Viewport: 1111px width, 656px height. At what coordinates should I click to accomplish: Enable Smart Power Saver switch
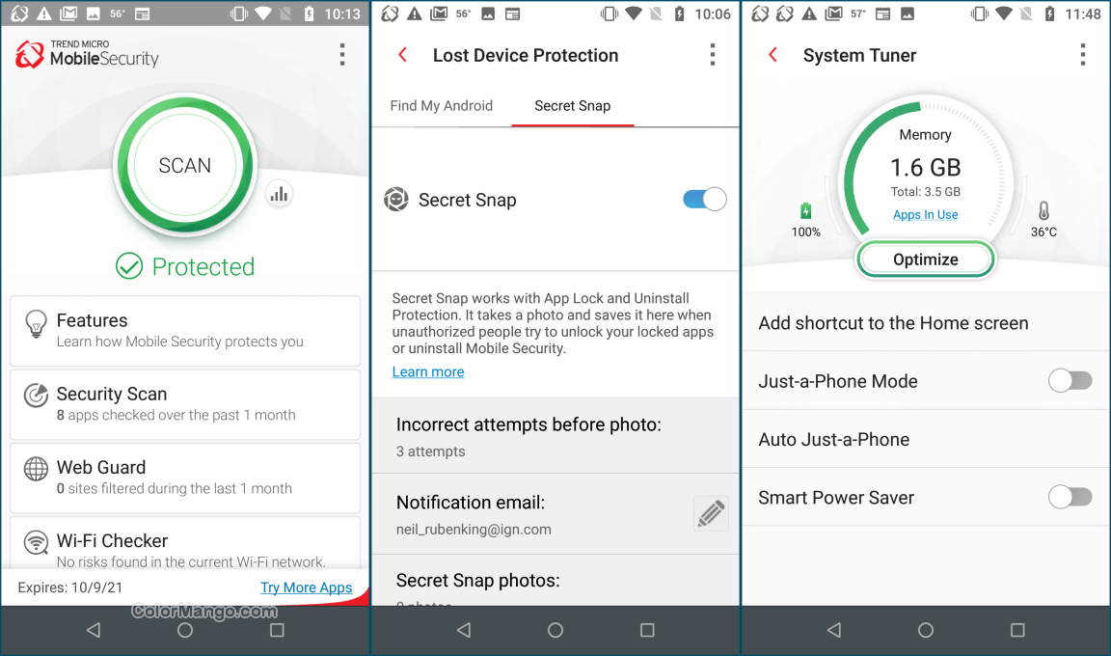[x=1070, y=498]
